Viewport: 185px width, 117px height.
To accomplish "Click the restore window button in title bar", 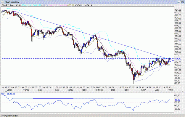I will coord(179,2).
